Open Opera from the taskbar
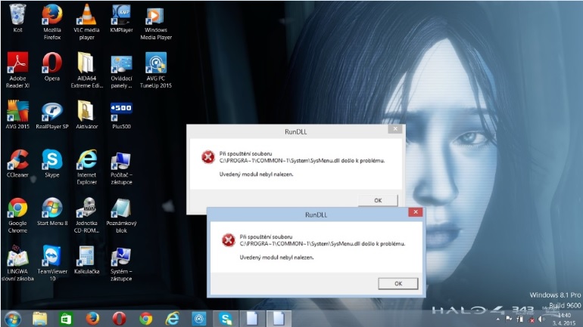 (x=119, y=318)
